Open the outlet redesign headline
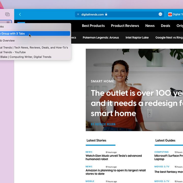 tap(137, 103)
